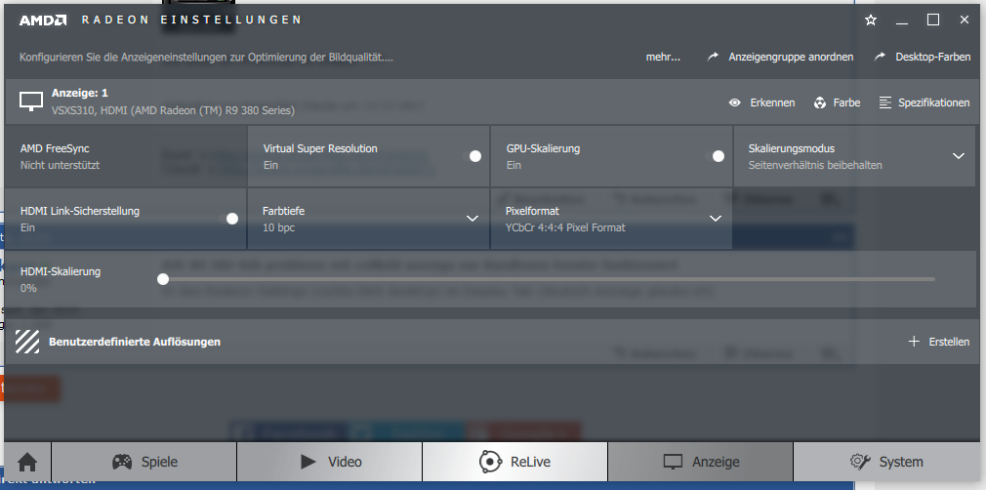Switch to the System tab
The image size is (986, 490).
click(x=888, y=463)
